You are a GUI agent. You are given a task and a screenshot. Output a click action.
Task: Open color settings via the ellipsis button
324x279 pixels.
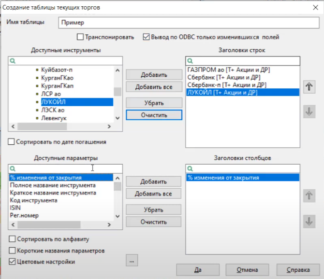pos(132,261)
